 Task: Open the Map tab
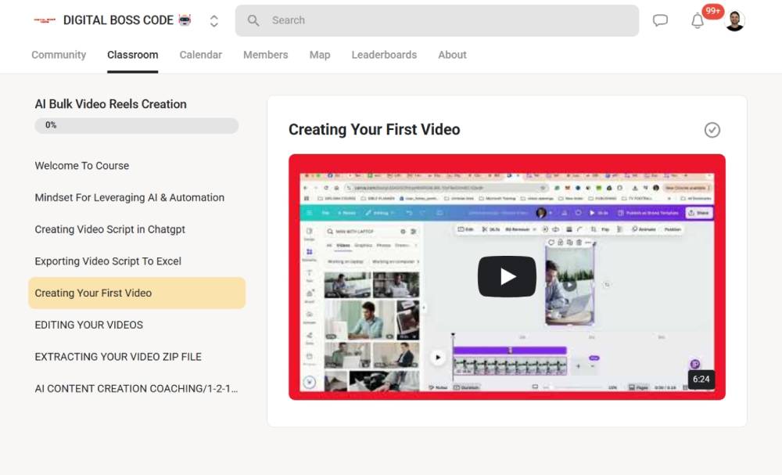coord(320,55)
